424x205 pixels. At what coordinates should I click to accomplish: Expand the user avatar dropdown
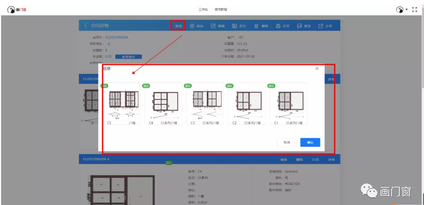(407, 10)
